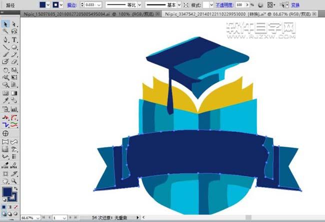
Task: Select the Pencil tool
Action: 14,54
